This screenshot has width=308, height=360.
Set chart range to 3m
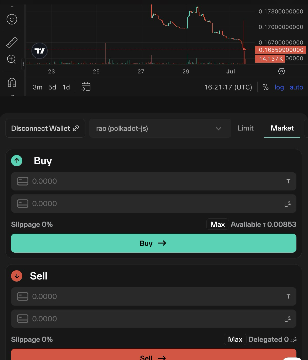[x=38, y=87]
